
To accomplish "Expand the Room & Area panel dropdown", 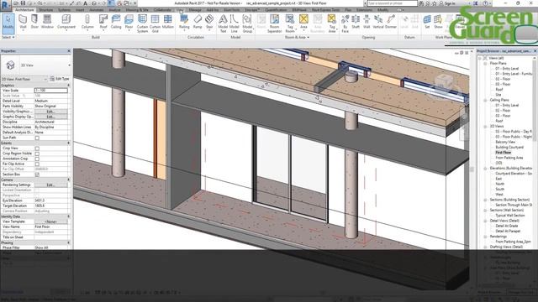I will pyautogui.click(x=297, y=37).
